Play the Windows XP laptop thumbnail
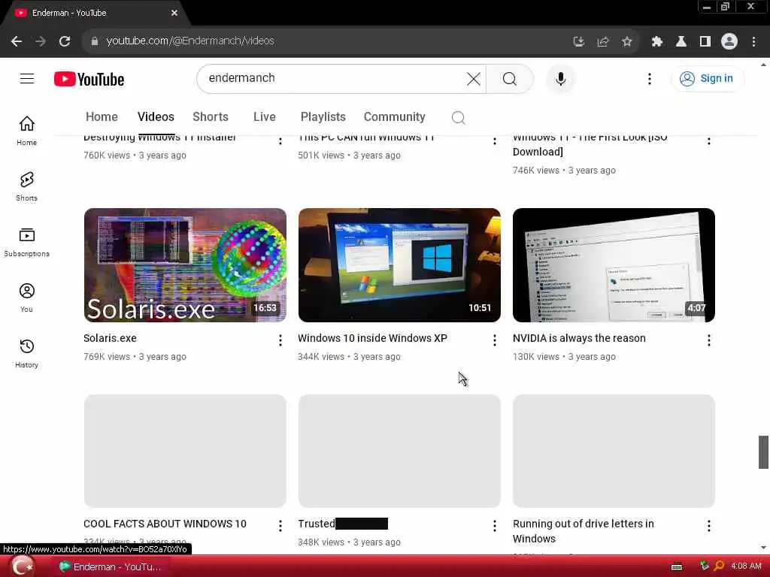The height and width of the screenshot is (577, 770). coord(399,265)
